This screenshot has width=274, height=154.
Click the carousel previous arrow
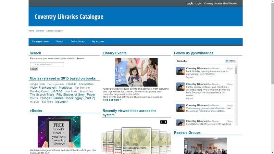[162, 122]
